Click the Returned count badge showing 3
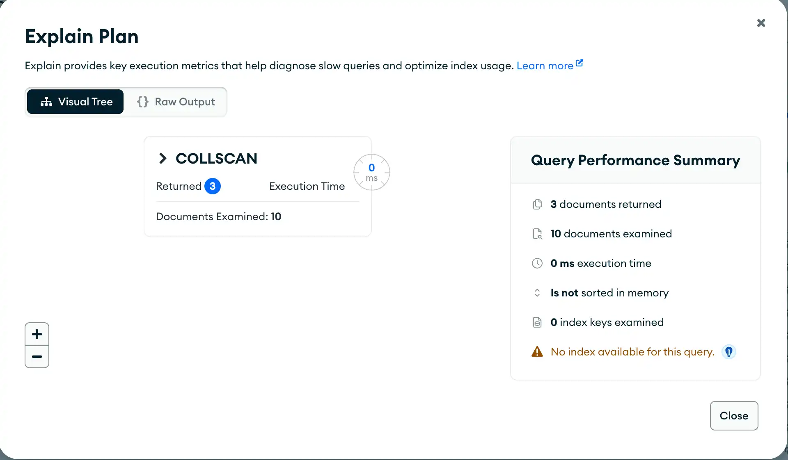 [213, 186]
